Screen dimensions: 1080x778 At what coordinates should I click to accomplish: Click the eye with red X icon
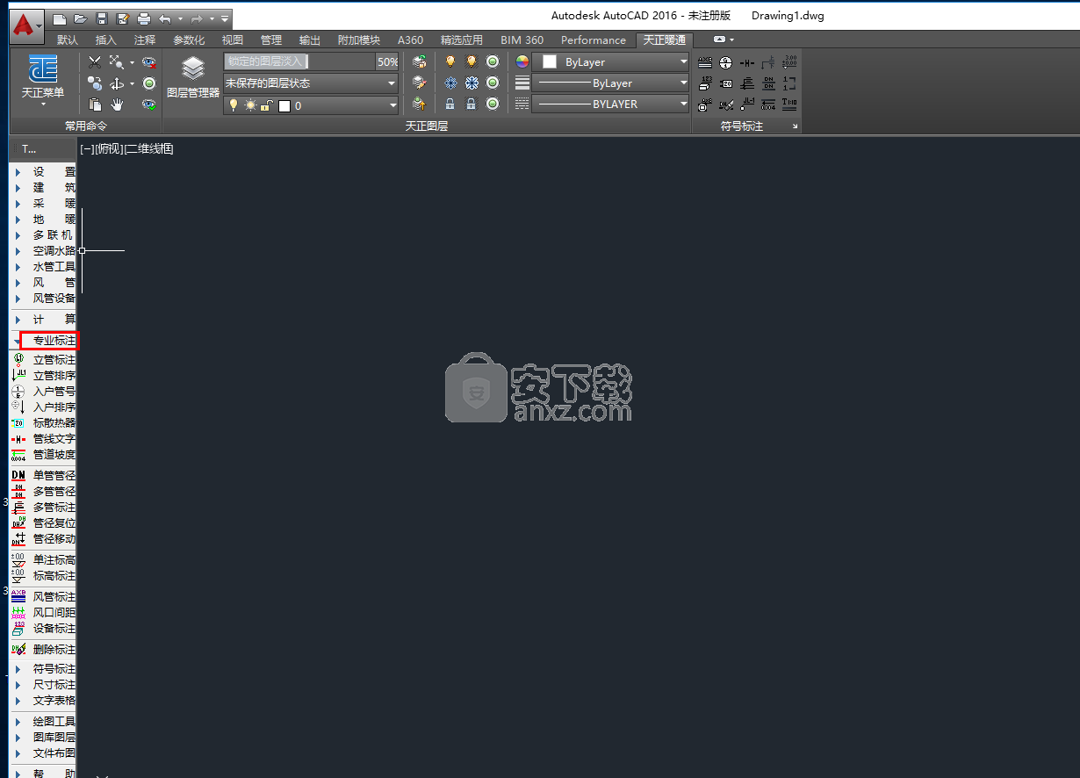(x=149, y=62)
